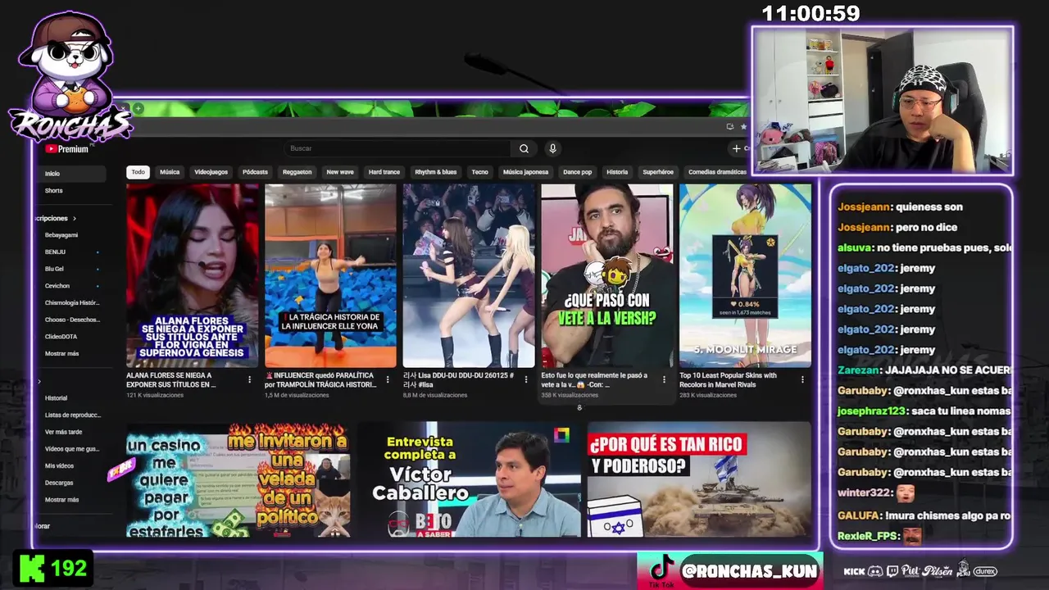Image resolution: width=1049 pixels, height=590 pixels.
Task: Click the Ronchas panda mascot logo
Action: pyautogui.click(x=69, y=77)
